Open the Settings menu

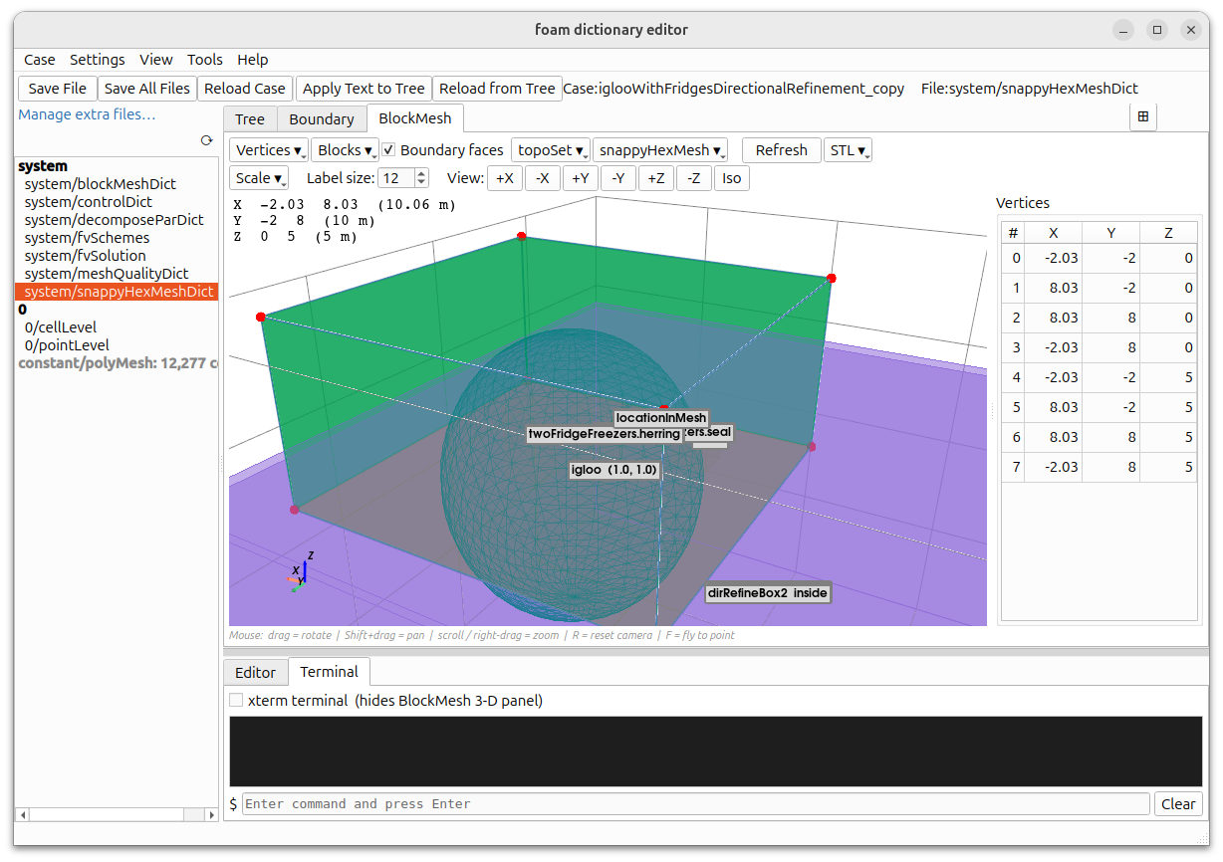coord(98,60)
